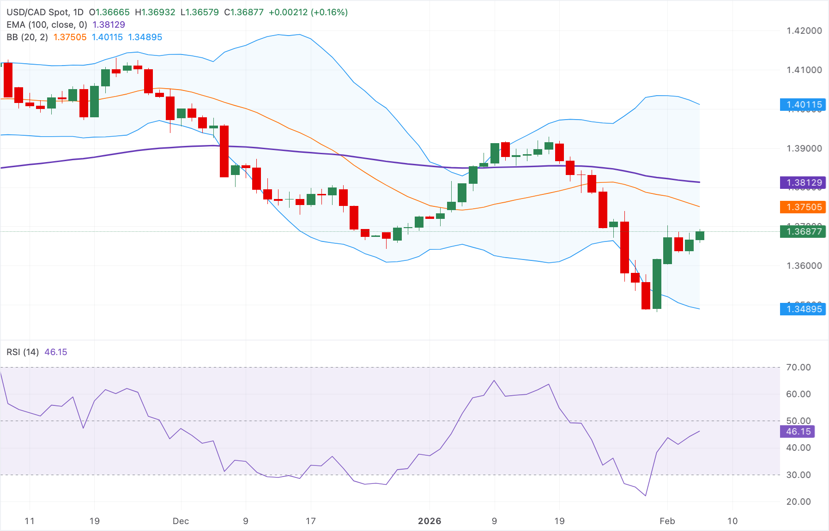Select the orange BB basis tag 1.37505
This screenshot has height=531, width=829.
pos(804,207)
